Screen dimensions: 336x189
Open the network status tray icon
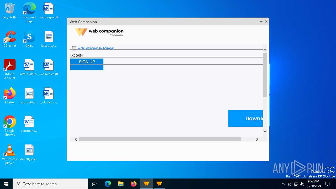tap(296, 184)
